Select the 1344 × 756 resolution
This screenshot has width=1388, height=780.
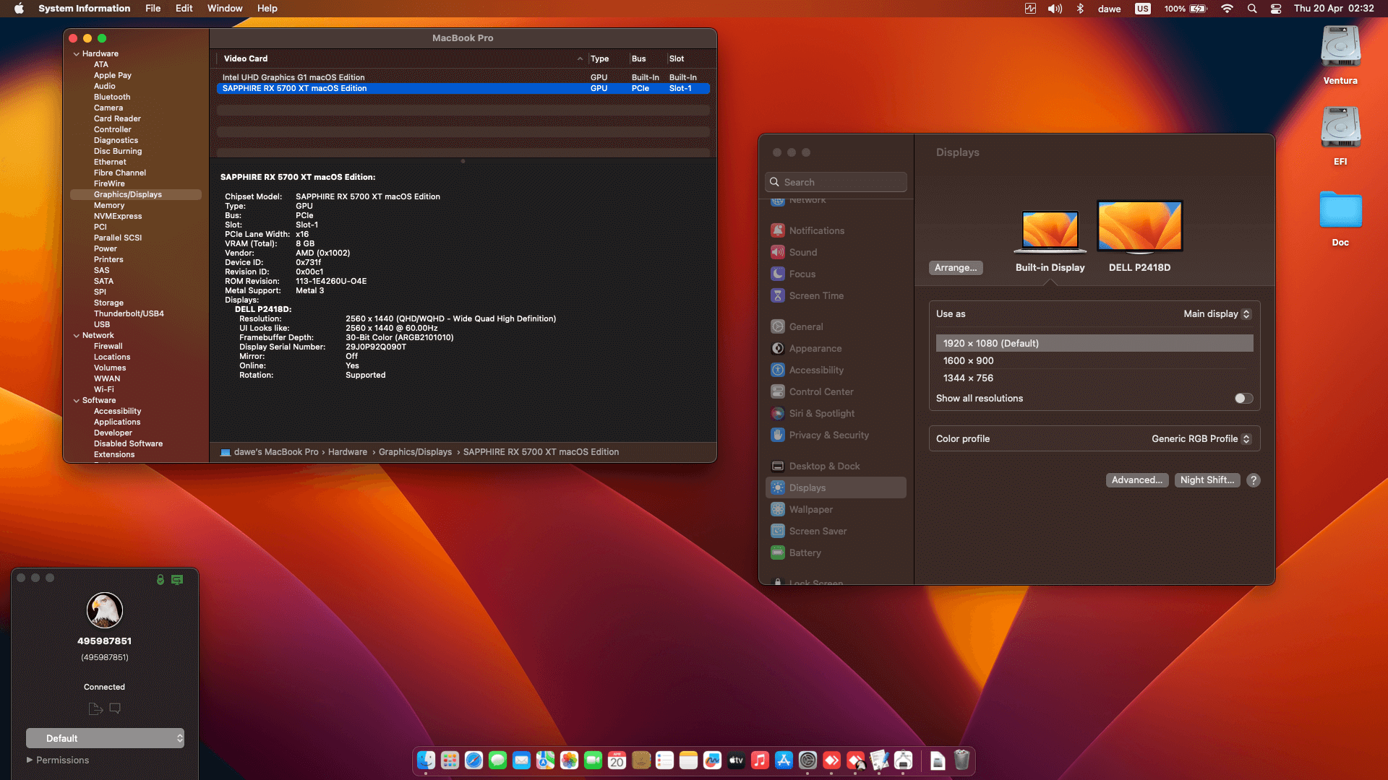[x=969, y=378]
